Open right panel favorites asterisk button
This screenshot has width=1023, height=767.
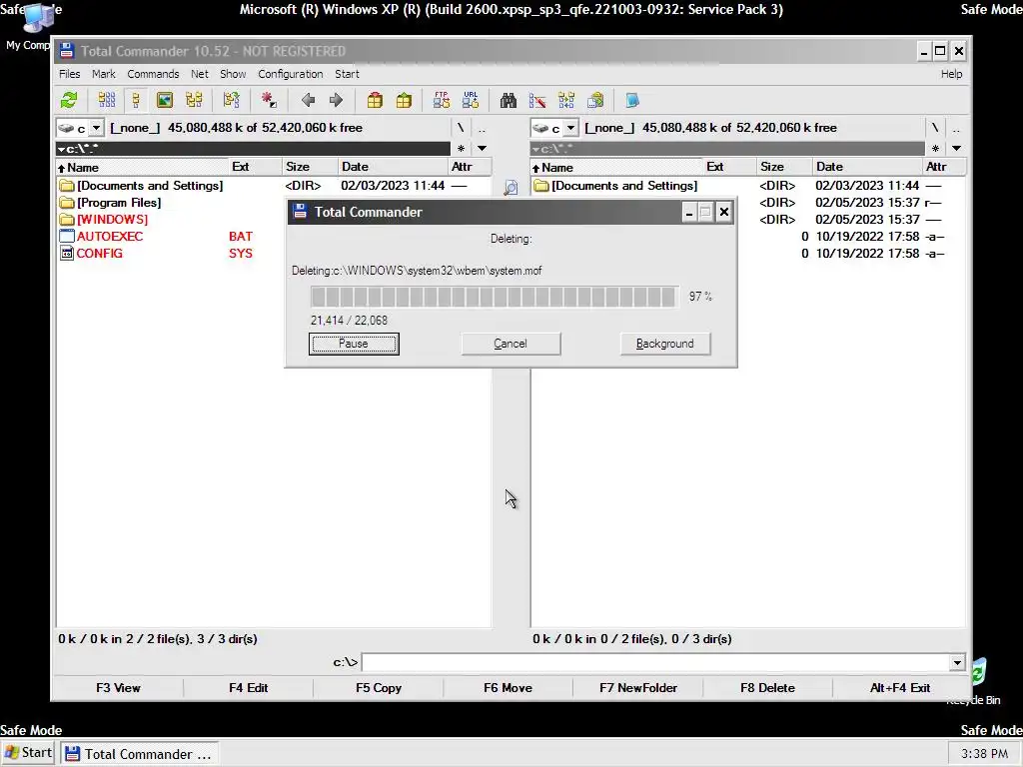[x=935, y=149]
